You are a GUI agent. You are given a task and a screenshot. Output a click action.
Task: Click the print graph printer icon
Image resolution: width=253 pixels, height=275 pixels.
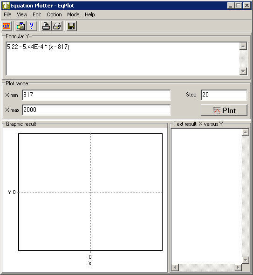pos(57,26)
